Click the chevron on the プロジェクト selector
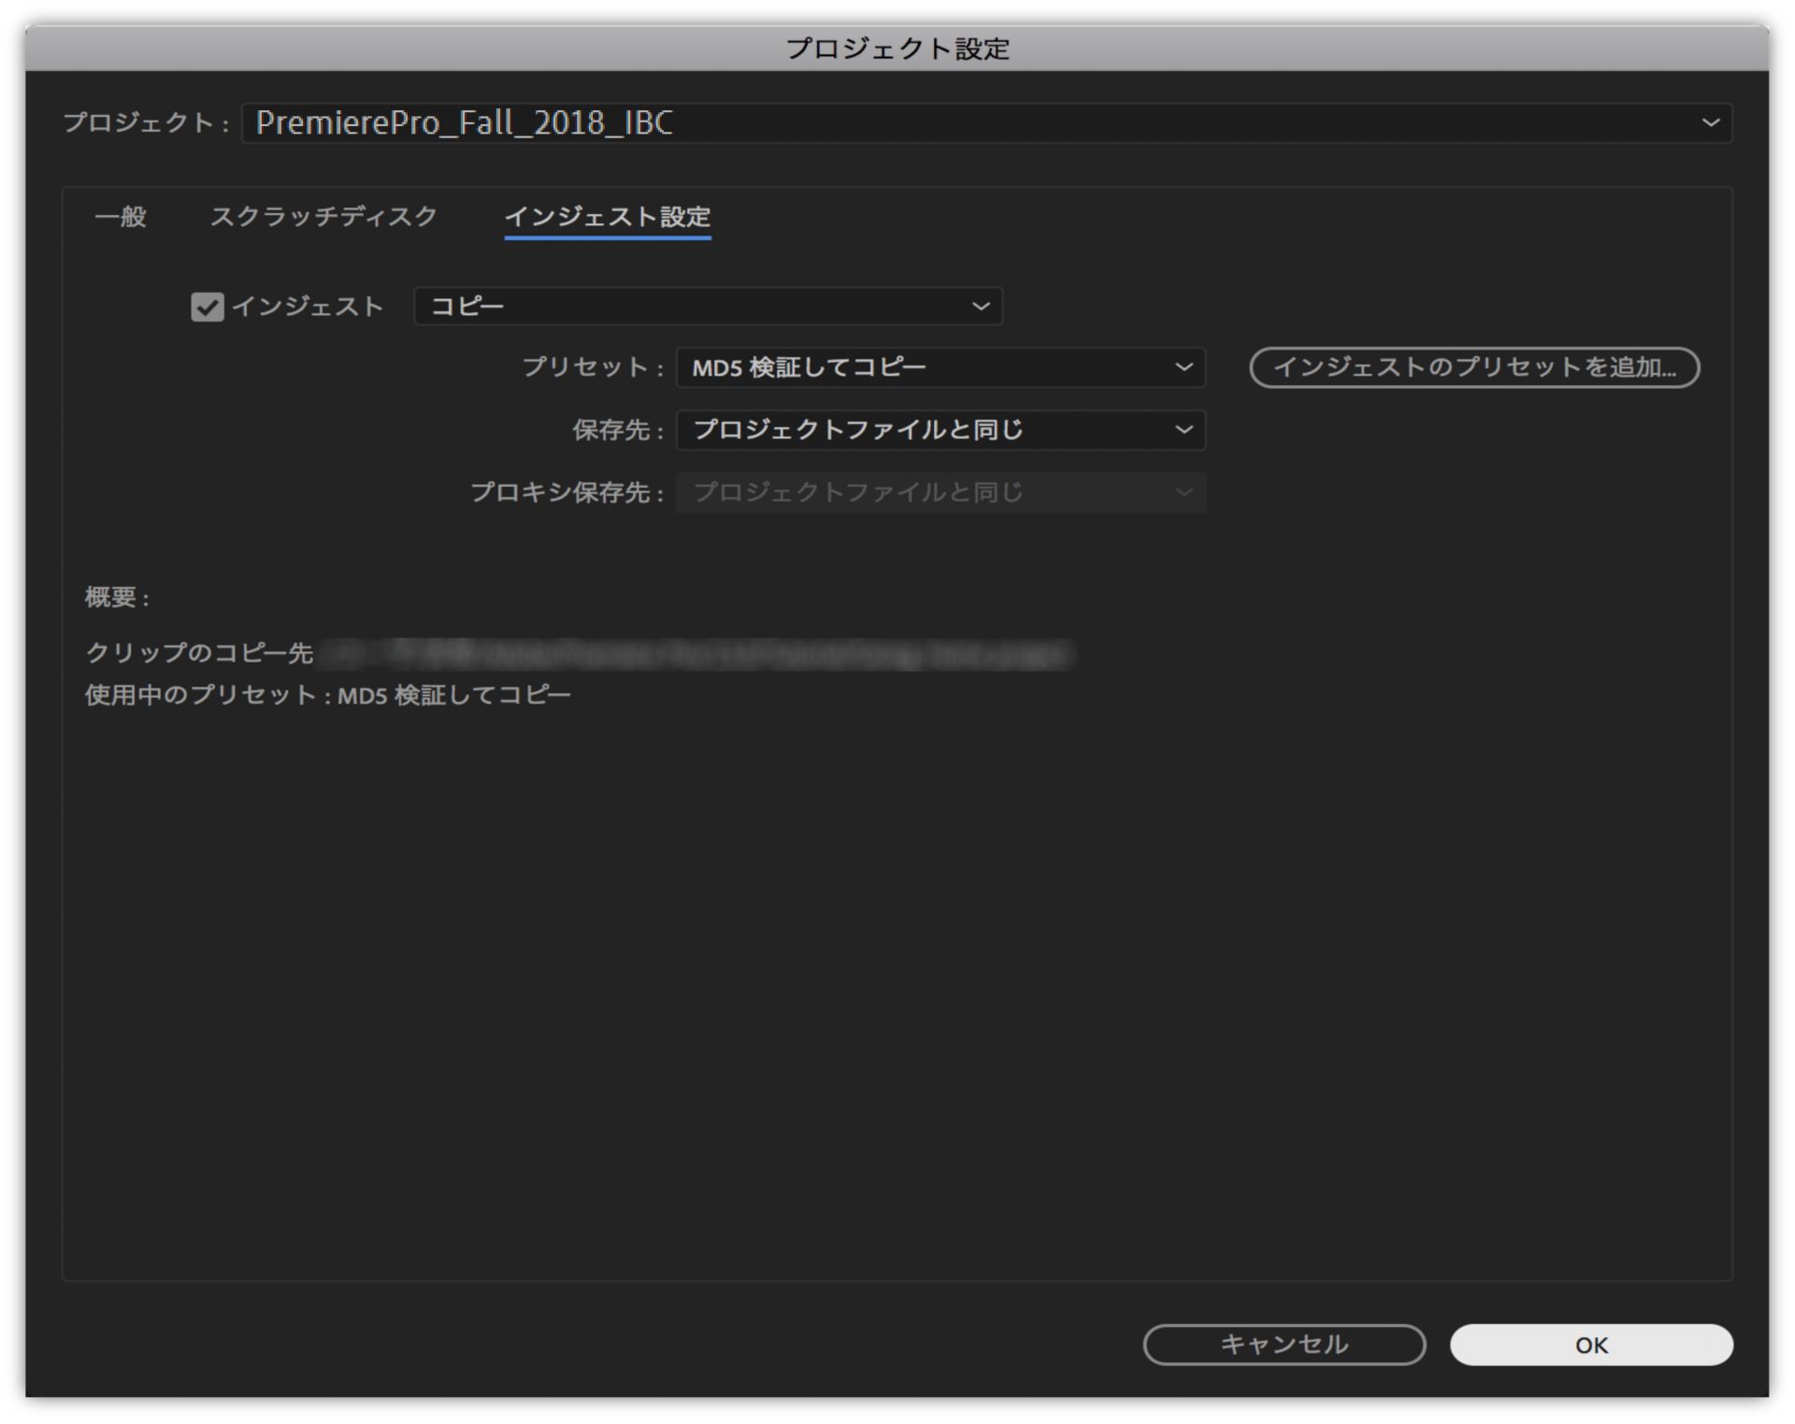Viewport: 1795px width, 1424px height. coord(1712,124)
